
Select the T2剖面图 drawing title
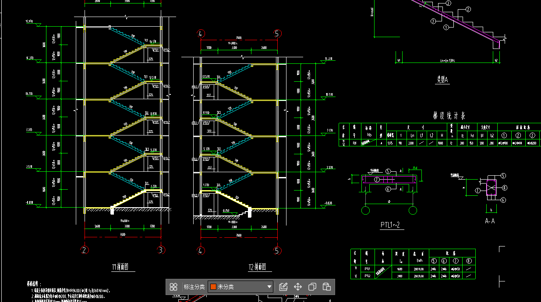click(257, 267)
